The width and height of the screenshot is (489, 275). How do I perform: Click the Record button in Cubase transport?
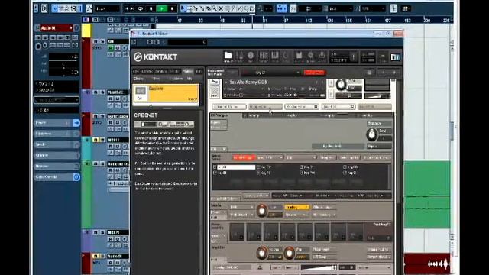[172, 8]
